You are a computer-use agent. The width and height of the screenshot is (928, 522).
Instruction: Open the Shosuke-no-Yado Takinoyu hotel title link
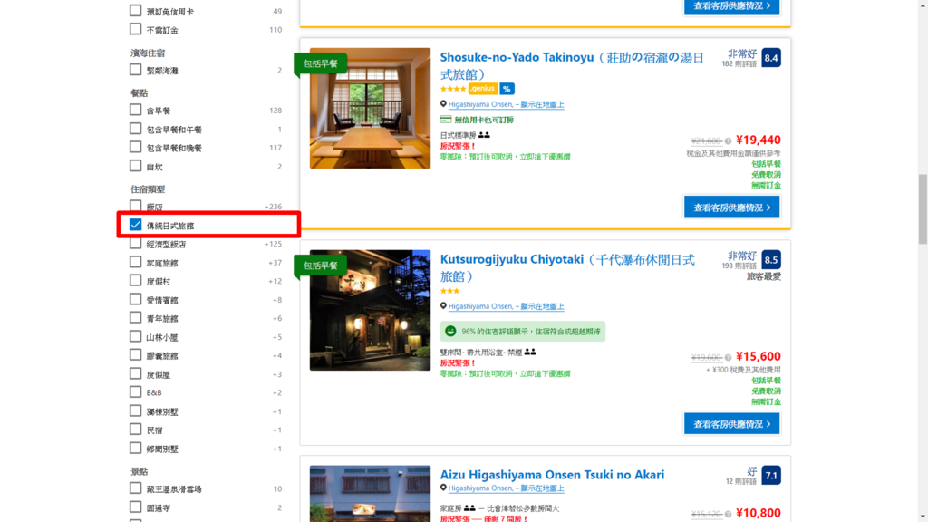tap(572, 65)
